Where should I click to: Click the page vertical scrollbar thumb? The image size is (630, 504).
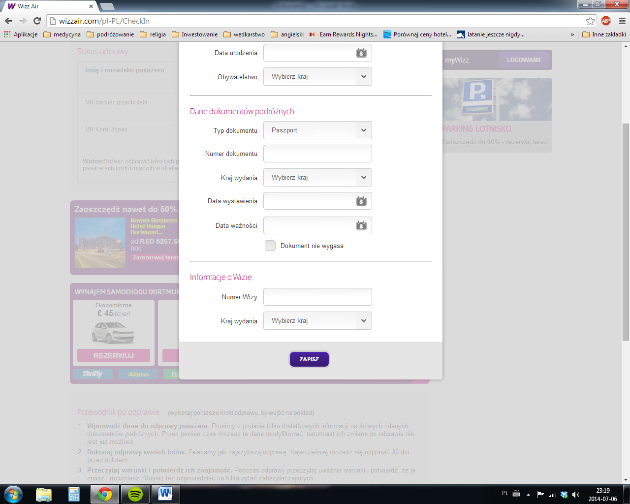626,231
